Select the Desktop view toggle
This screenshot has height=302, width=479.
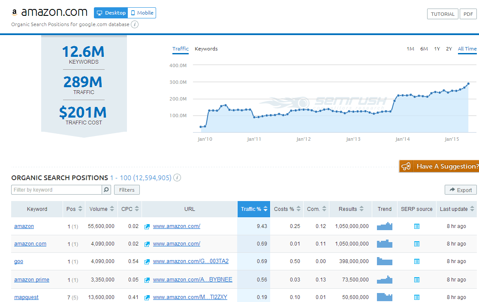pos(111,13)
